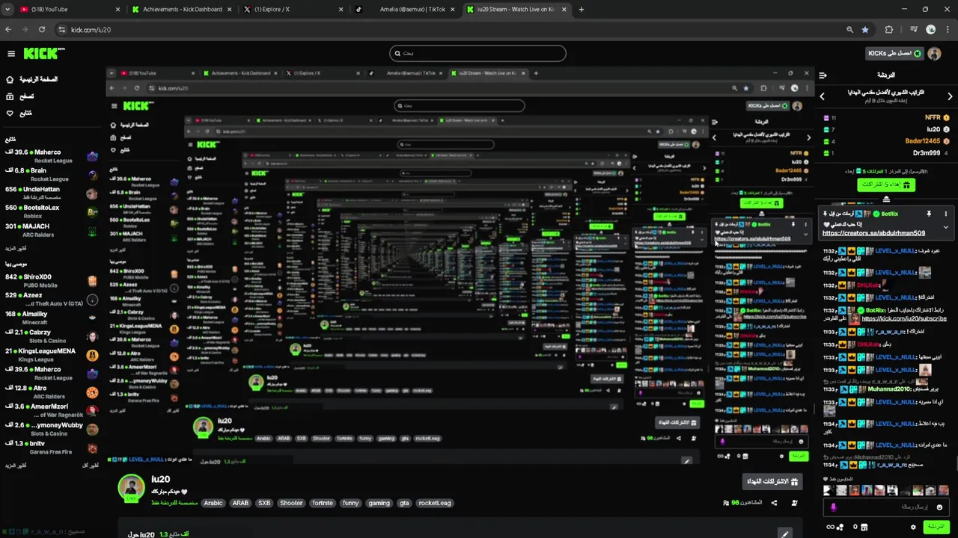Click the fortnite tag chip
Viewport: 958px width, 538px height.
pos(323,503)
